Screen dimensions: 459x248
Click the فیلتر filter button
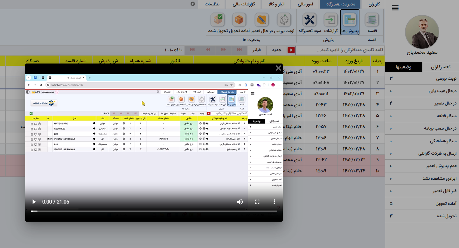pos(257,50)
